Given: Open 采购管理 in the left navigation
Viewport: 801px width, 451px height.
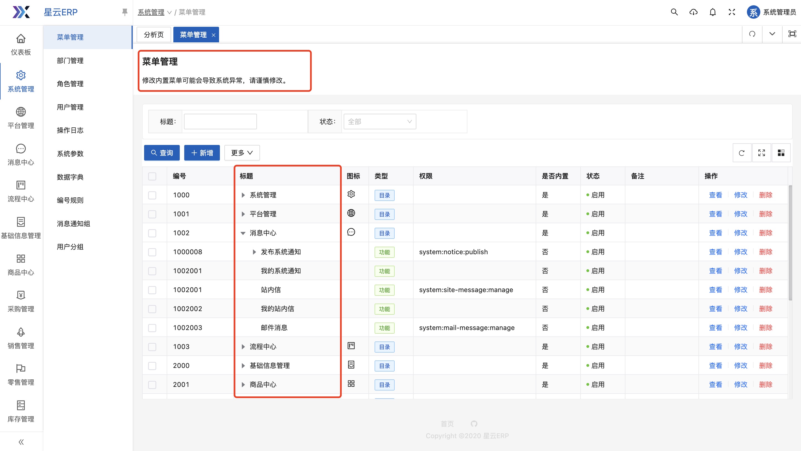Looking at the screenshot, I should click(x=21, y=301).
